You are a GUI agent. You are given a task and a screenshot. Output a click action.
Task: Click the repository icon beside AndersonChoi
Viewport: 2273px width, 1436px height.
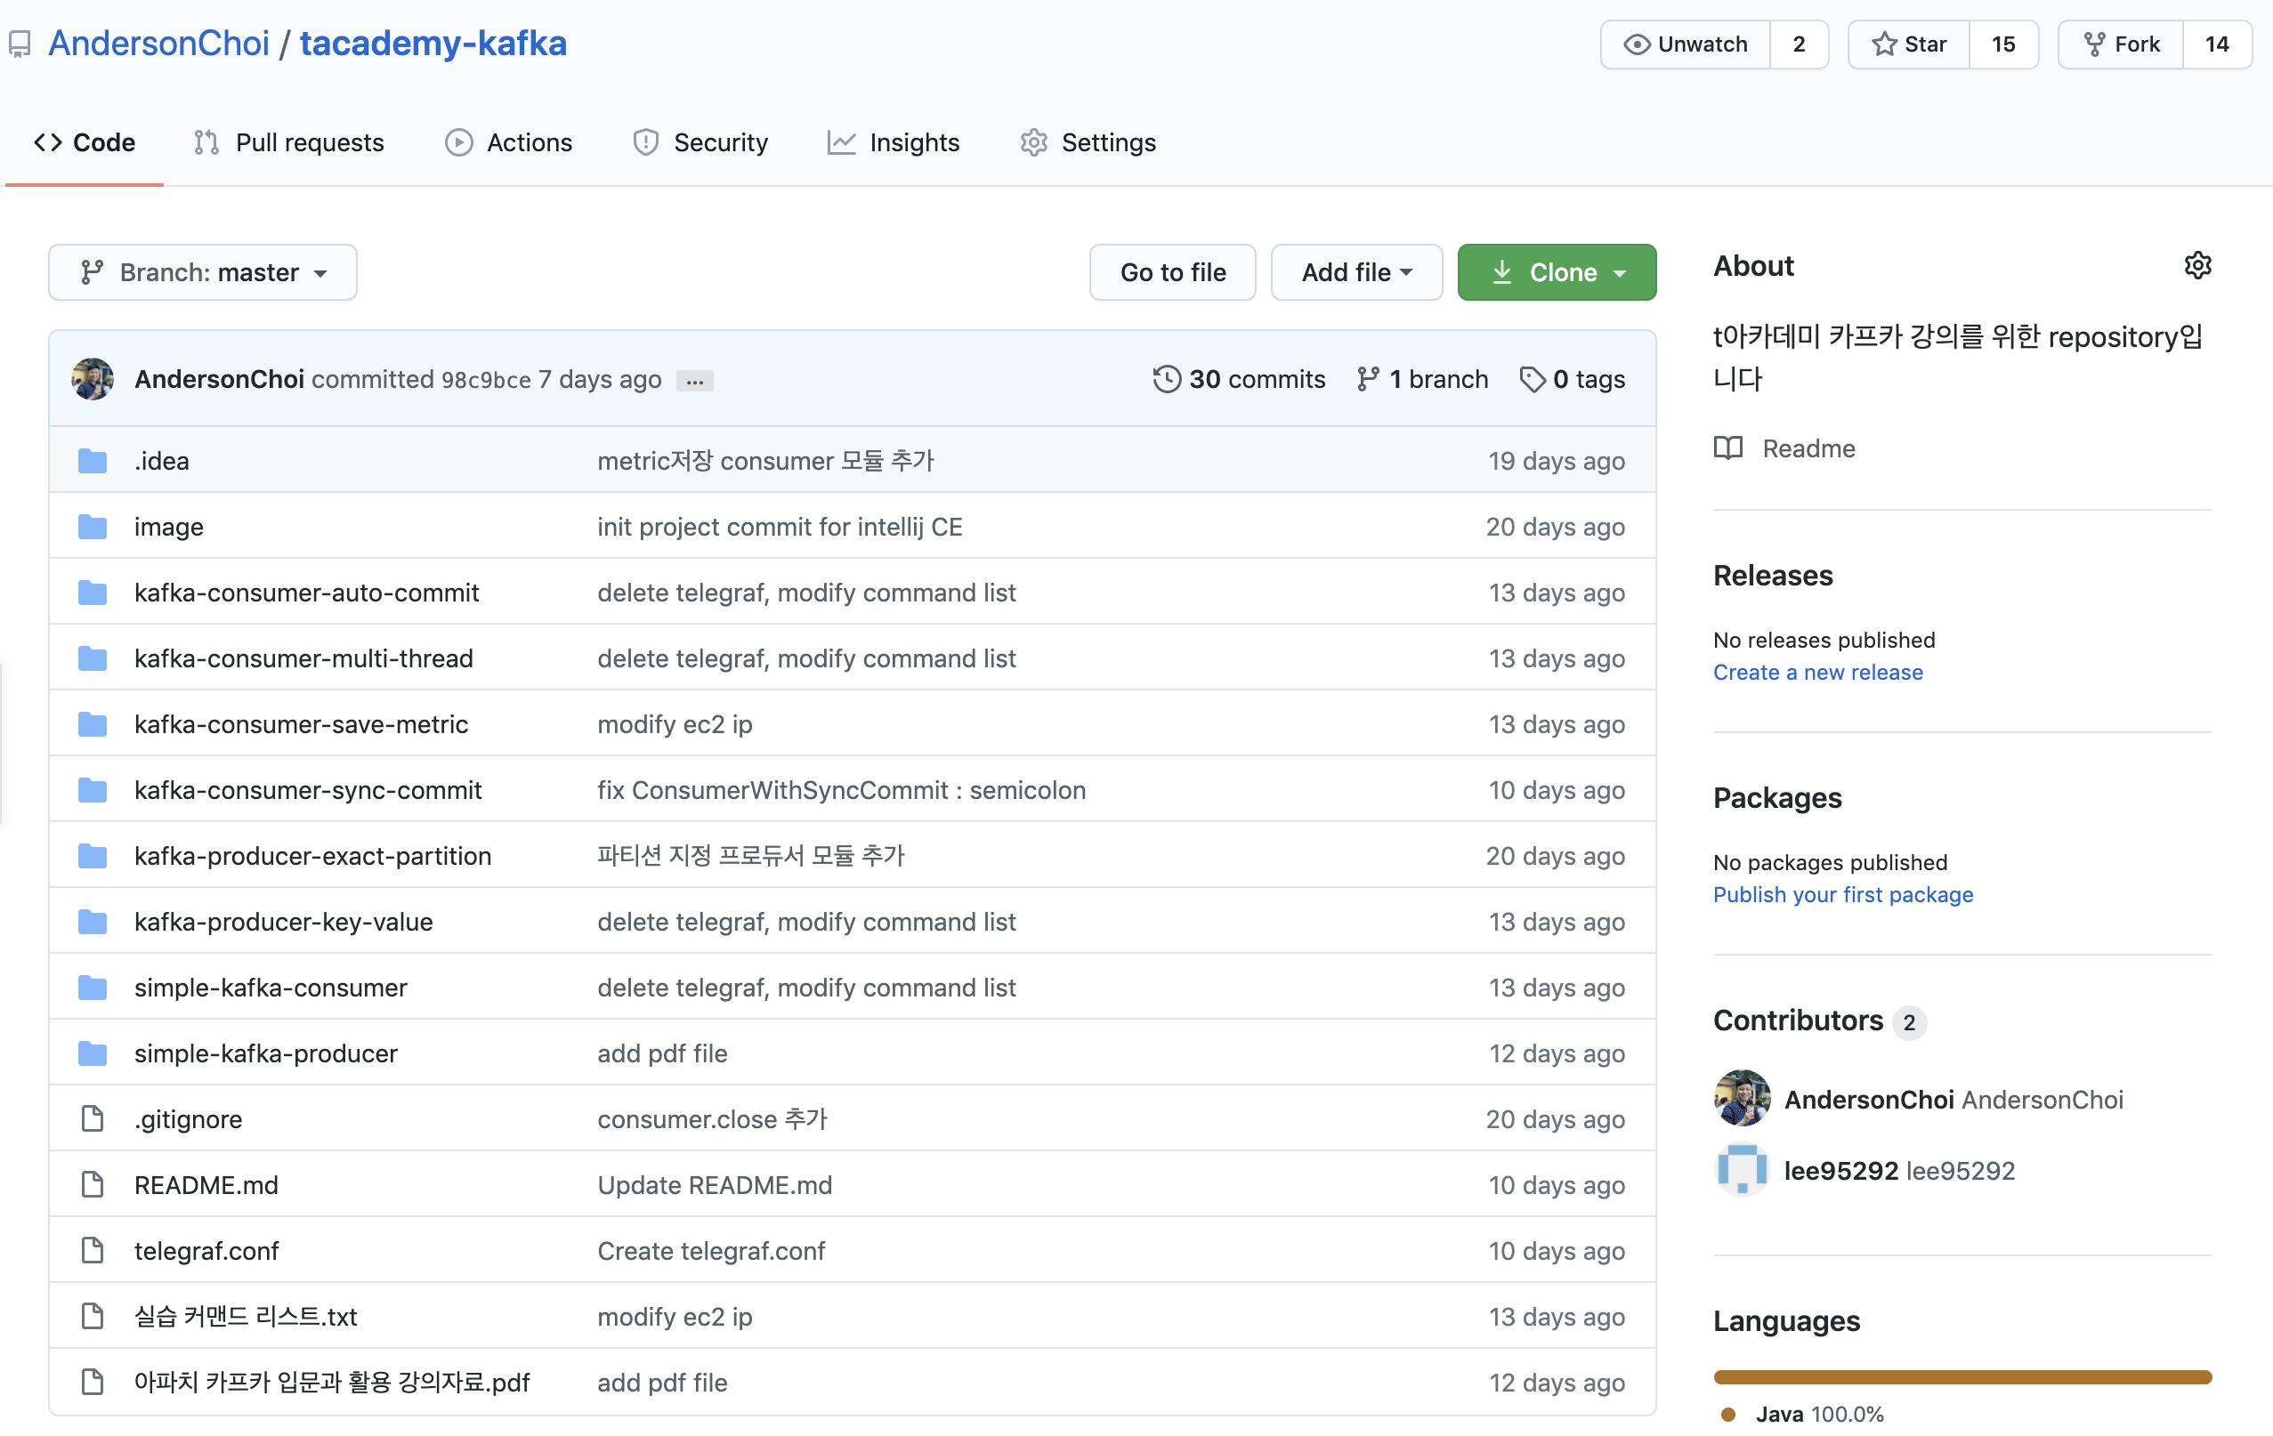[20, 44]
